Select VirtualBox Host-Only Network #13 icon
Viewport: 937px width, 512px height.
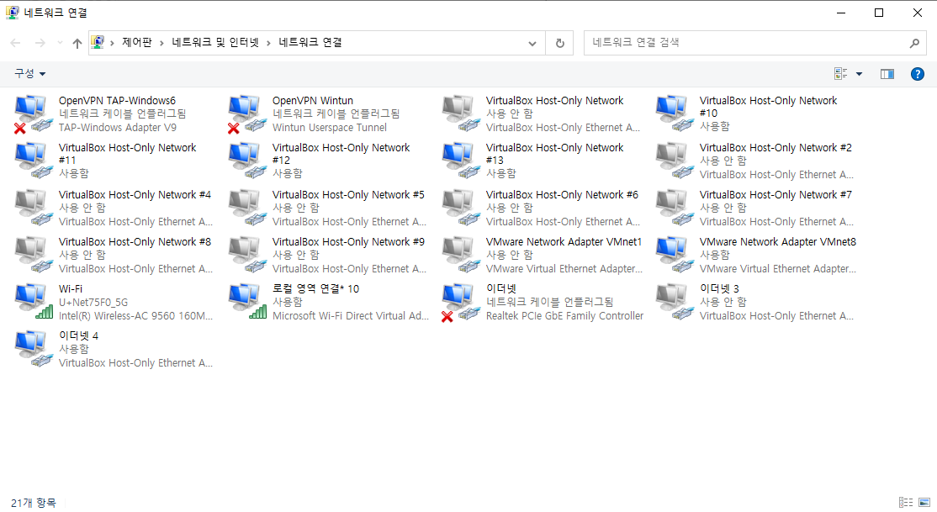[x=461, y=161]
